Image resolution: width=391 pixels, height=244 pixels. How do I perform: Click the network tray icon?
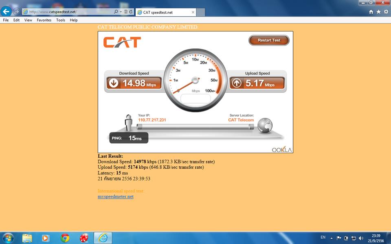pos(354,238)
